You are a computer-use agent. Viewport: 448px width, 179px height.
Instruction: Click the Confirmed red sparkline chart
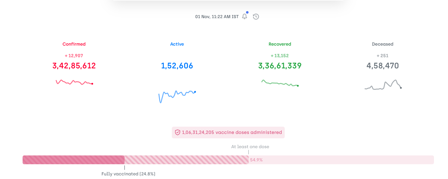(74, 82)
